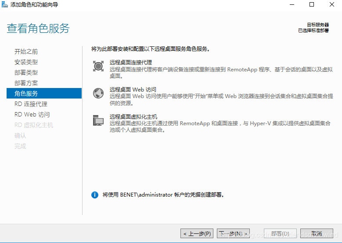Viewport: 342px width, 243px height.
Task: Cancel the wizard with the 取消 button
Action: (x=317, y=234)
